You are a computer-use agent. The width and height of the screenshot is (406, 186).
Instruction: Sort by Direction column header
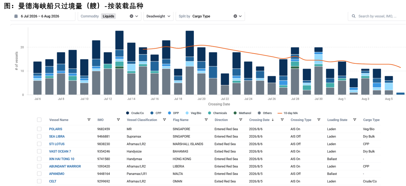pos(221,120)
